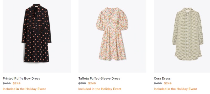Viewport: 210px width, 94px height.
Task: Click the Taffeta Puffed-Sleeve Dress title
Action: pos(99,78)
